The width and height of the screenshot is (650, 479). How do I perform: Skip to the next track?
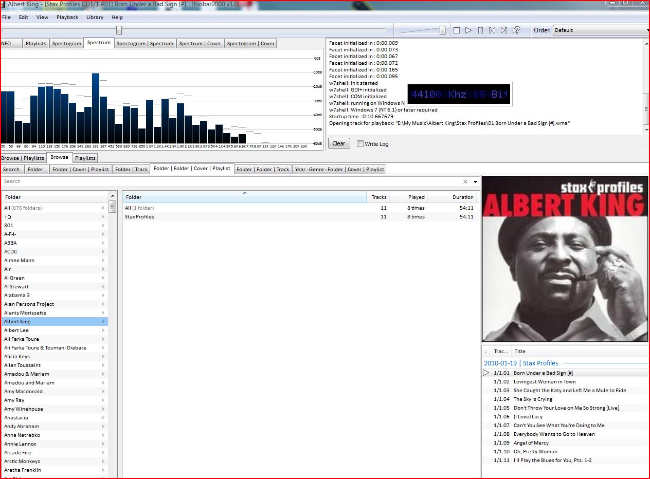click(x=504, y=30)
